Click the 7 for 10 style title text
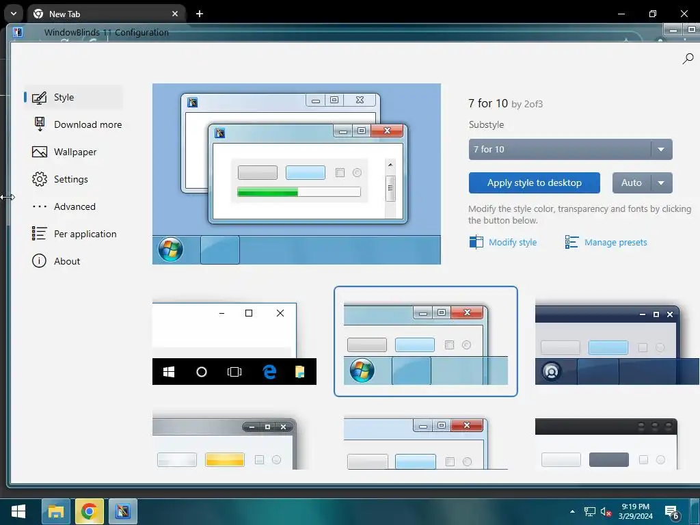This screenshot has width=700, height=525. [x=488, y=104]
